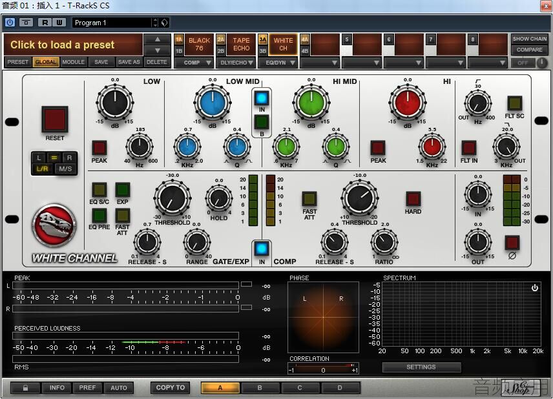Click the empty module slot 8

(493, 45)
